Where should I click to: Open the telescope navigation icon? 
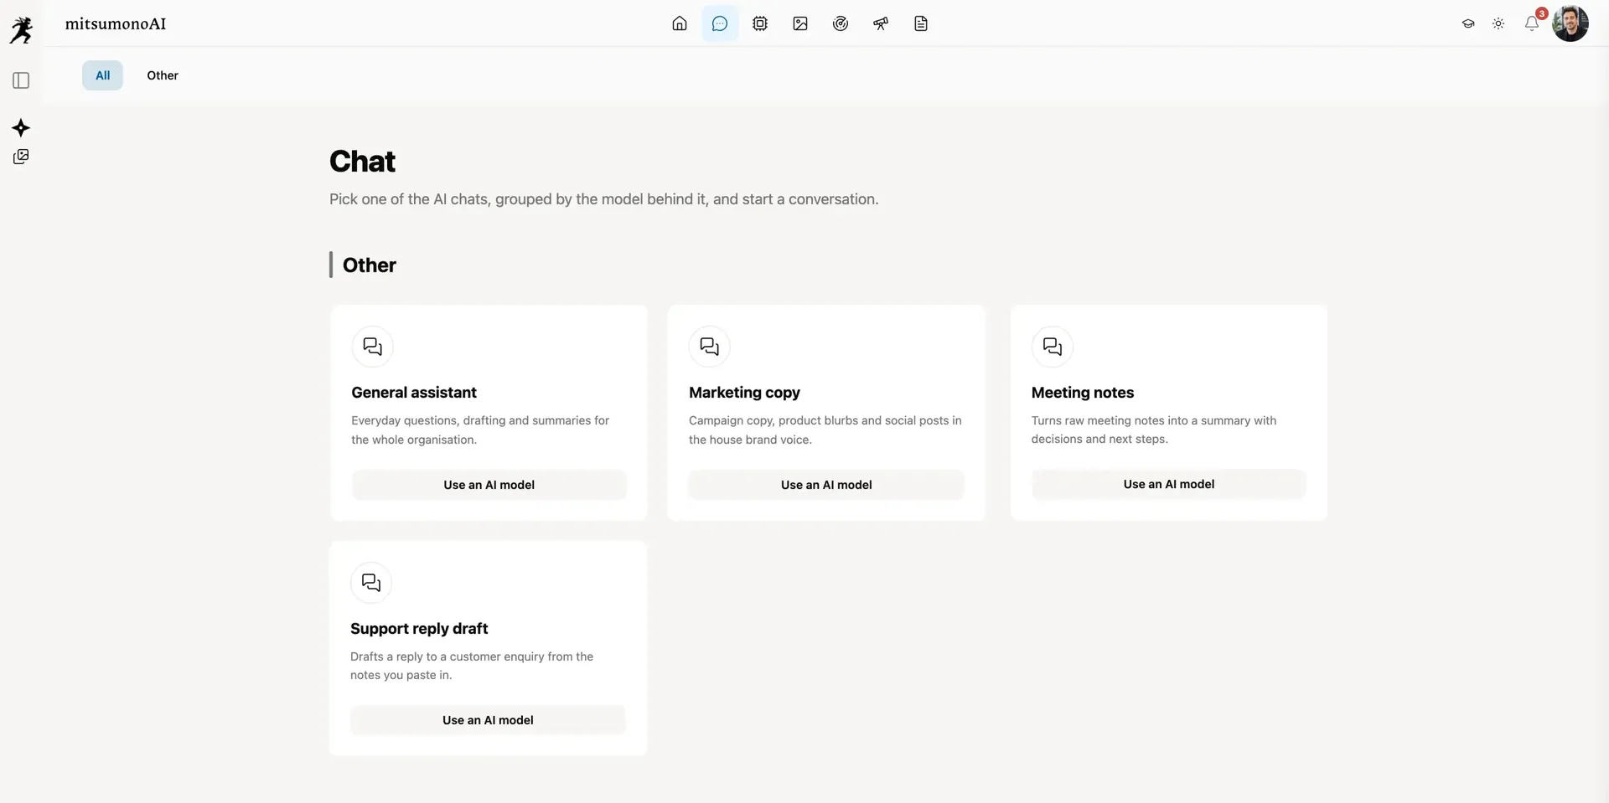coord(881,23)
